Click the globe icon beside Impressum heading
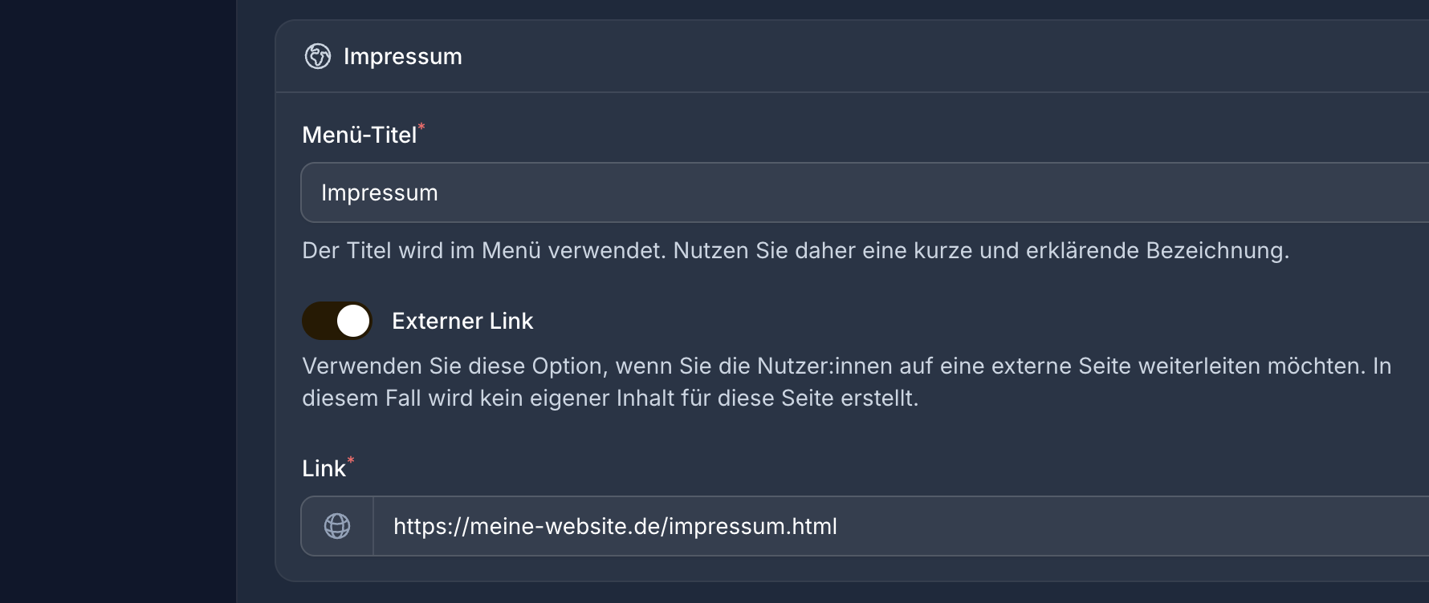The width and height of the screenshot is (1429, 603). [x=318, y=56]
